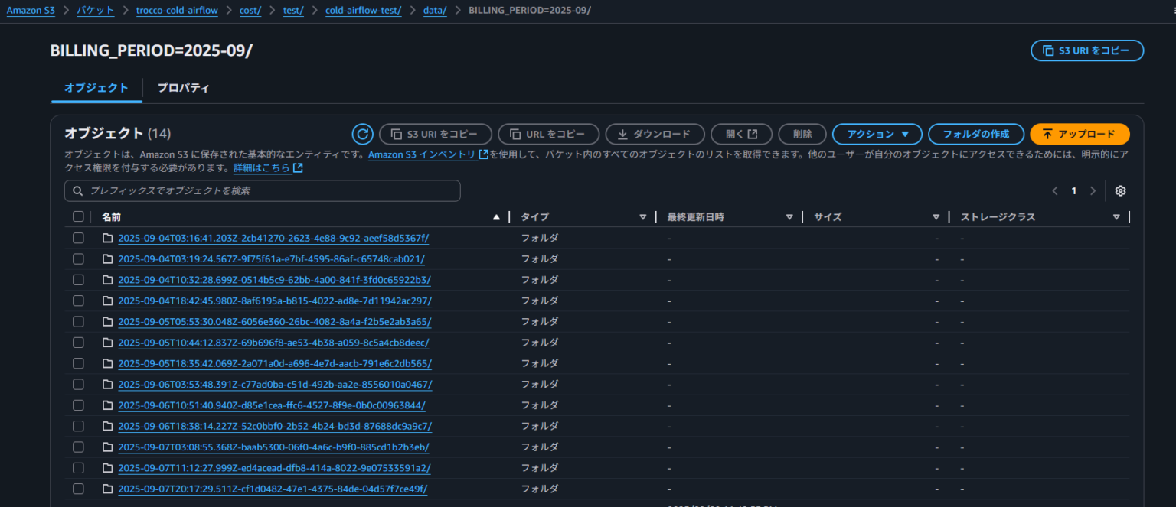
Task: Switch to the Properties tab
Action: (x=183, y=88)
